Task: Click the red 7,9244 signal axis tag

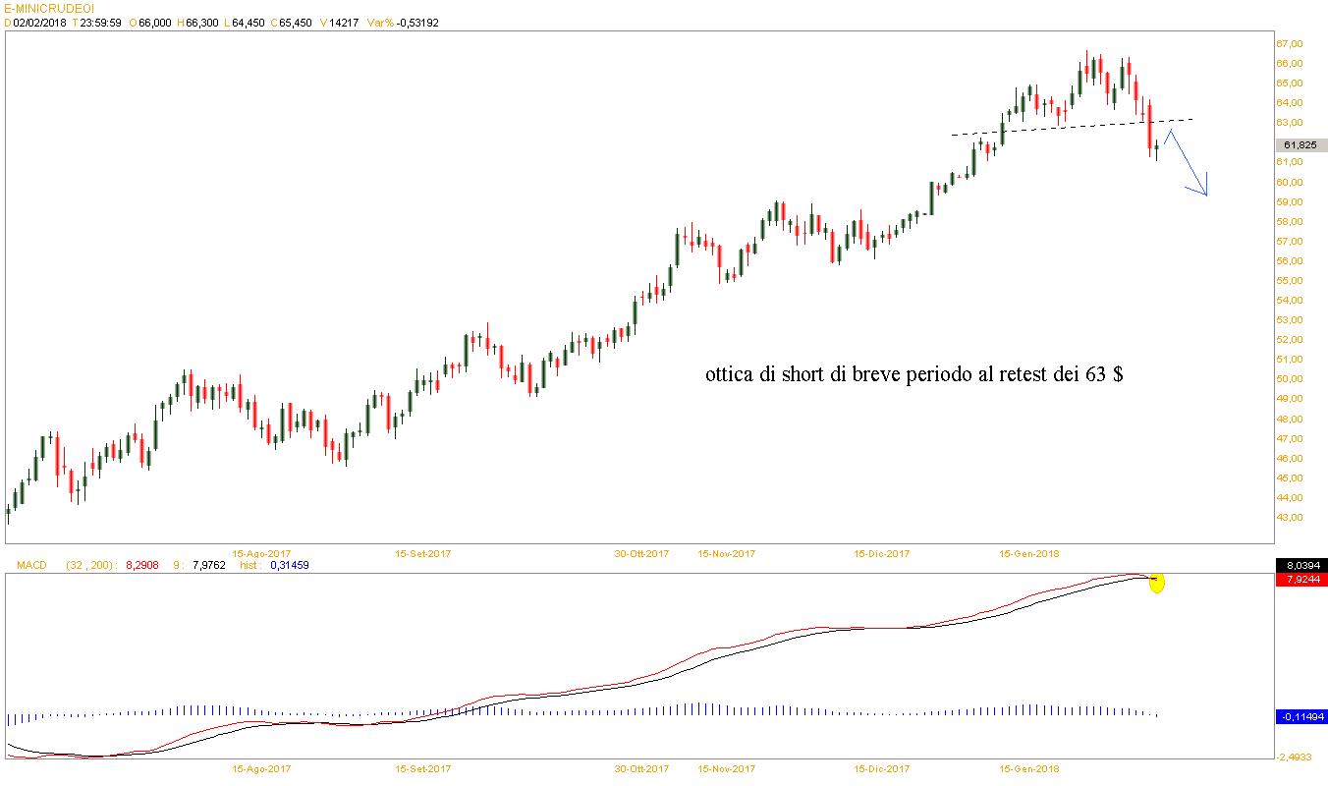Action: tap(1300, 581)
